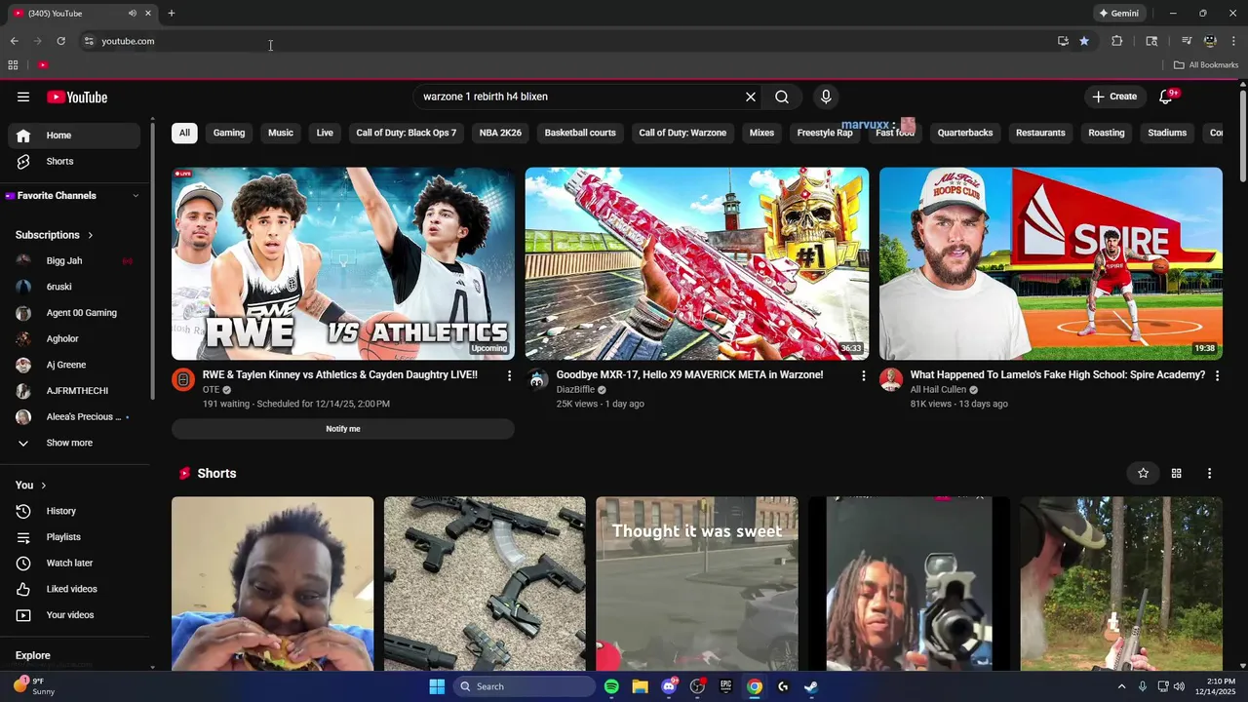
Task: Click the Shorts shelf grid view icon
Action: coord(1177,474)
